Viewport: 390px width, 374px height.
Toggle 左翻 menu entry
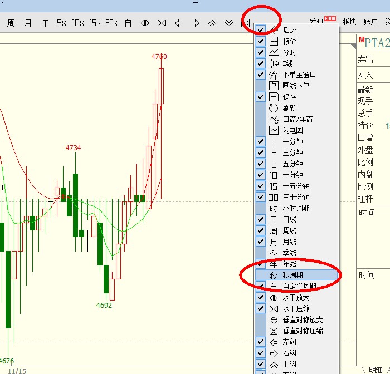coord(296,342)
